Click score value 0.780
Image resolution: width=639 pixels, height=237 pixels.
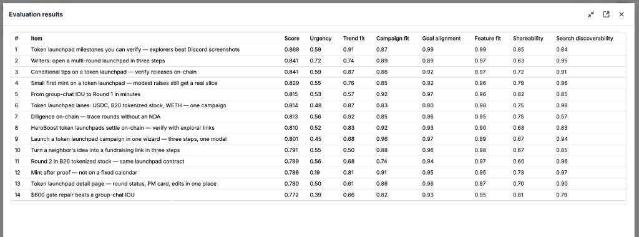pyautogui.click(x=292, y=183)
